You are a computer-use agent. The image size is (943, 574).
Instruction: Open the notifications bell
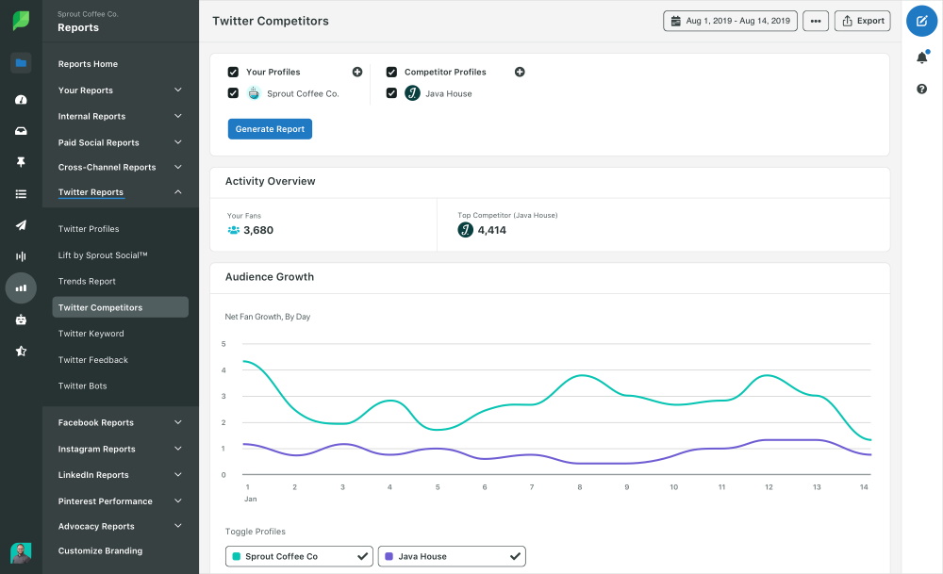point(921,58)
